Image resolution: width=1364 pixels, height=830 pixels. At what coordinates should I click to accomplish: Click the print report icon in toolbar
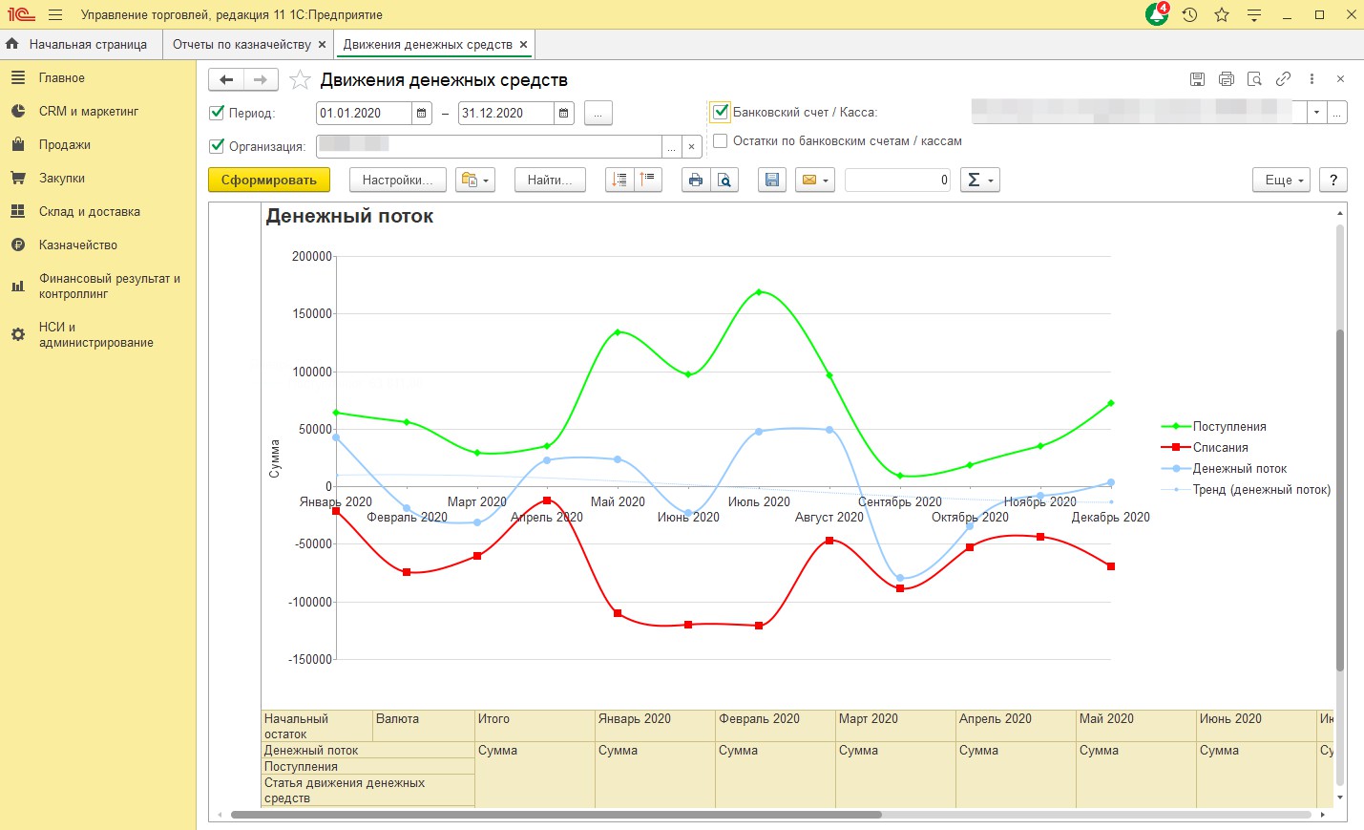click(695, 180)
